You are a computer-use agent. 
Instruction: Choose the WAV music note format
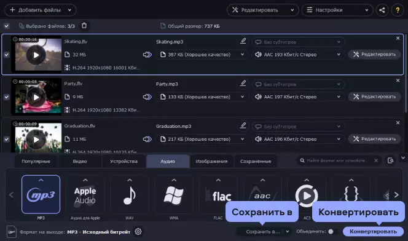(x=129, y=194)
